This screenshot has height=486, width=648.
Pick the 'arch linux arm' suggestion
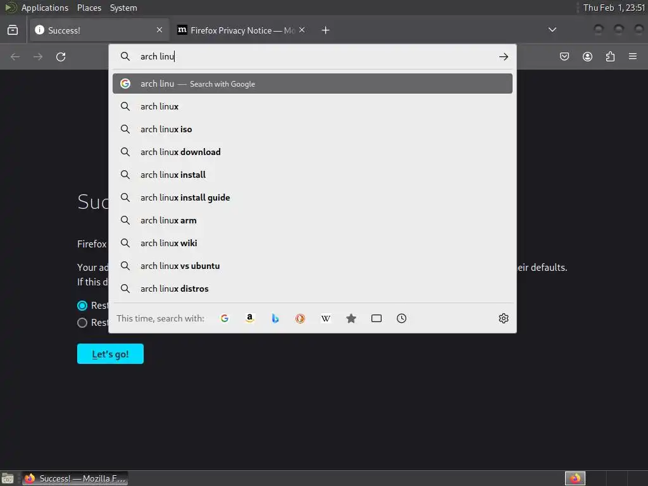313,220
